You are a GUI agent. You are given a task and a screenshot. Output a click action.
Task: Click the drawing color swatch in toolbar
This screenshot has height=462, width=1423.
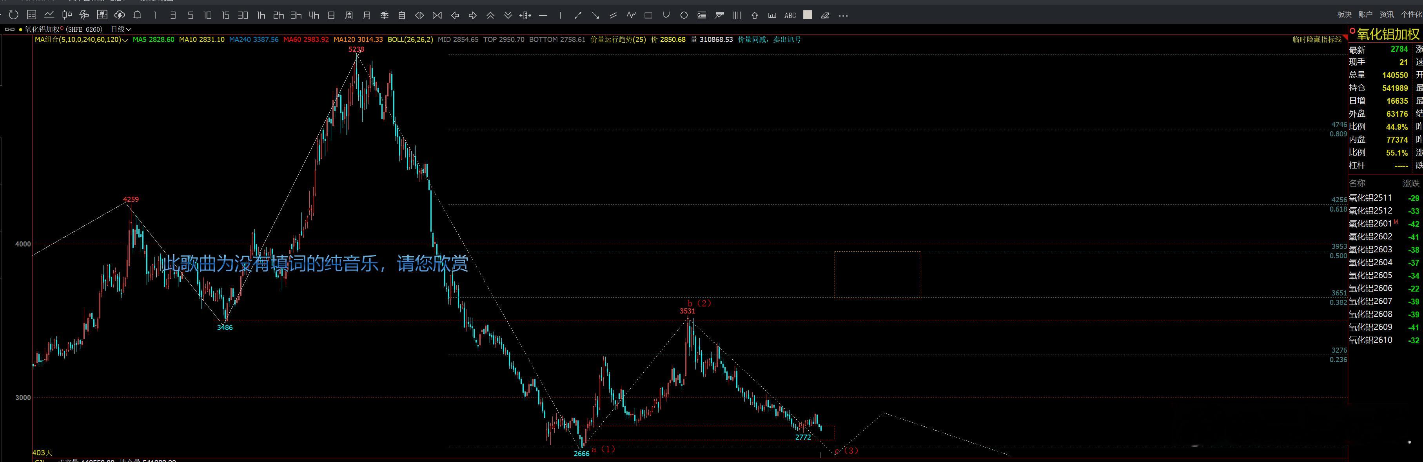[808, 15]
